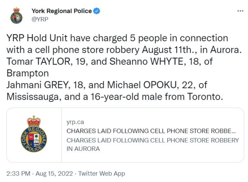Click the word Brampton in the tweet

(27, 73)
